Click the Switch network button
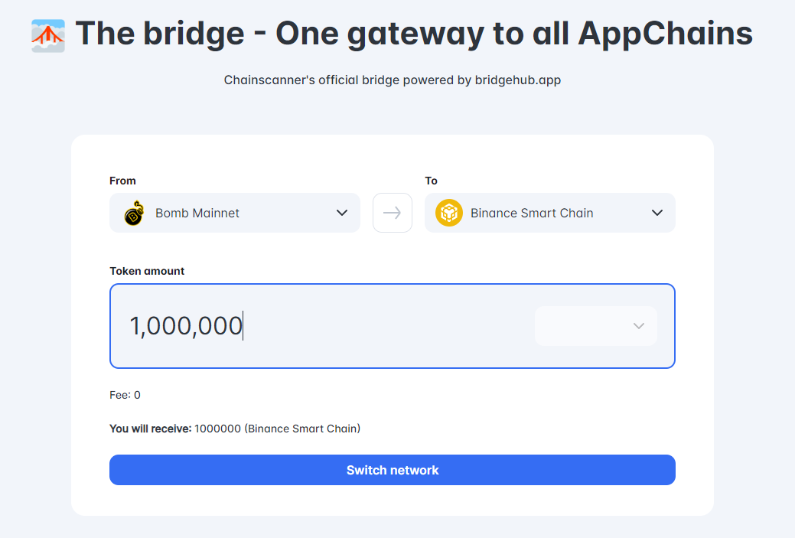Screen dimensions: 795x538 tap(393, 470)
